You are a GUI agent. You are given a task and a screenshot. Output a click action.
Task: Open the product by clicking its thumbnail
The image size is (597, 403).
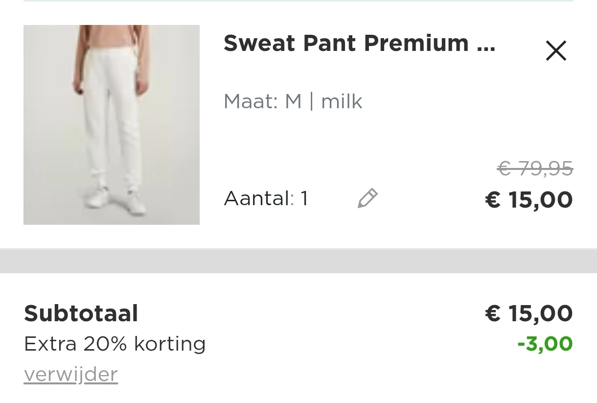pos(112,124)
